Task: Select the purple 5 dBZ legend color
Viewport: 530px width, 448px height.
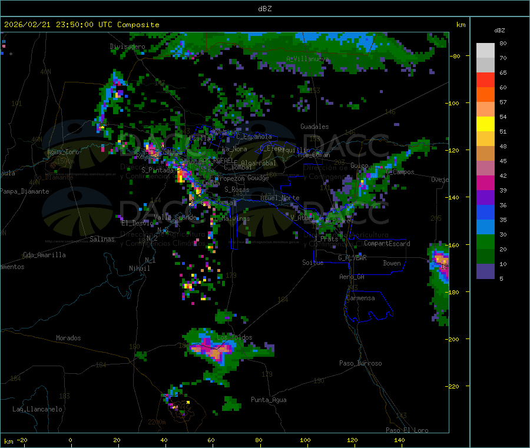Action: click(x=485, y=271)
